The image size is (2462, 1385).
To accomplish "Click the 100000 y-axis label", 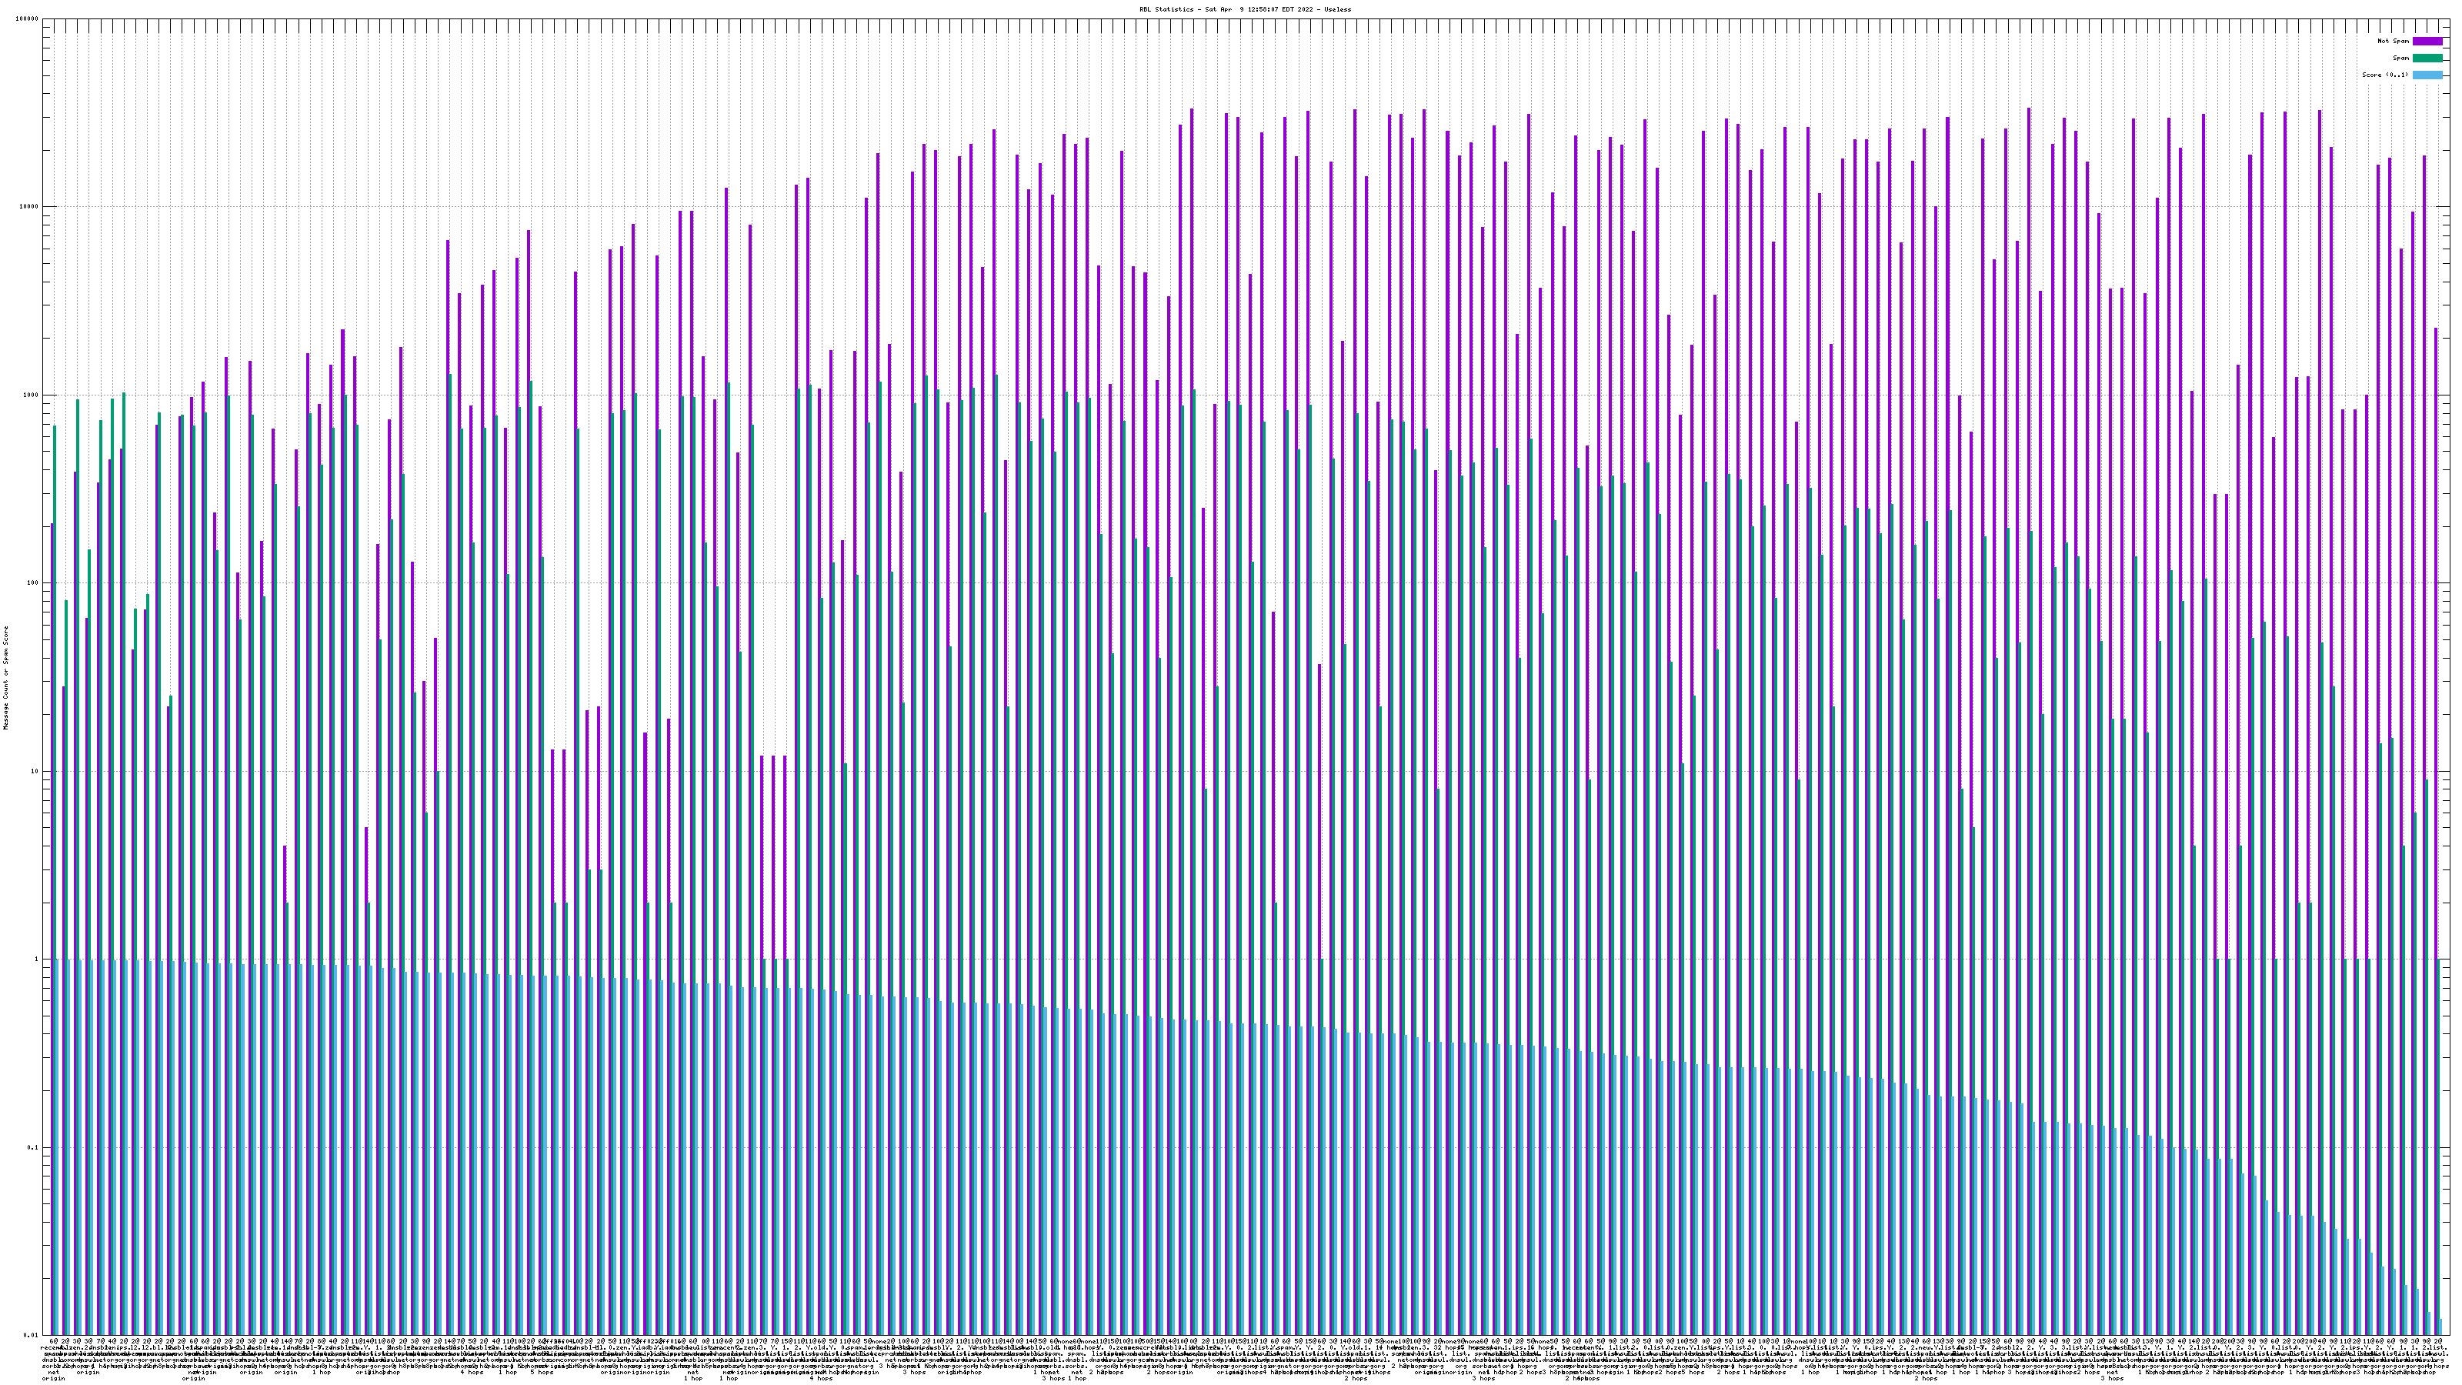I will tap(28, 19).
